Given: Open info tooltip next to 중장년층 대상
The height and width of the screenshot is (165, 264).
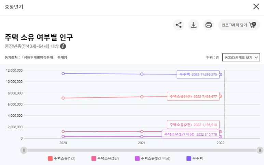Looking at the screenshot, I should pyautogui.click(x=63, y=46).
